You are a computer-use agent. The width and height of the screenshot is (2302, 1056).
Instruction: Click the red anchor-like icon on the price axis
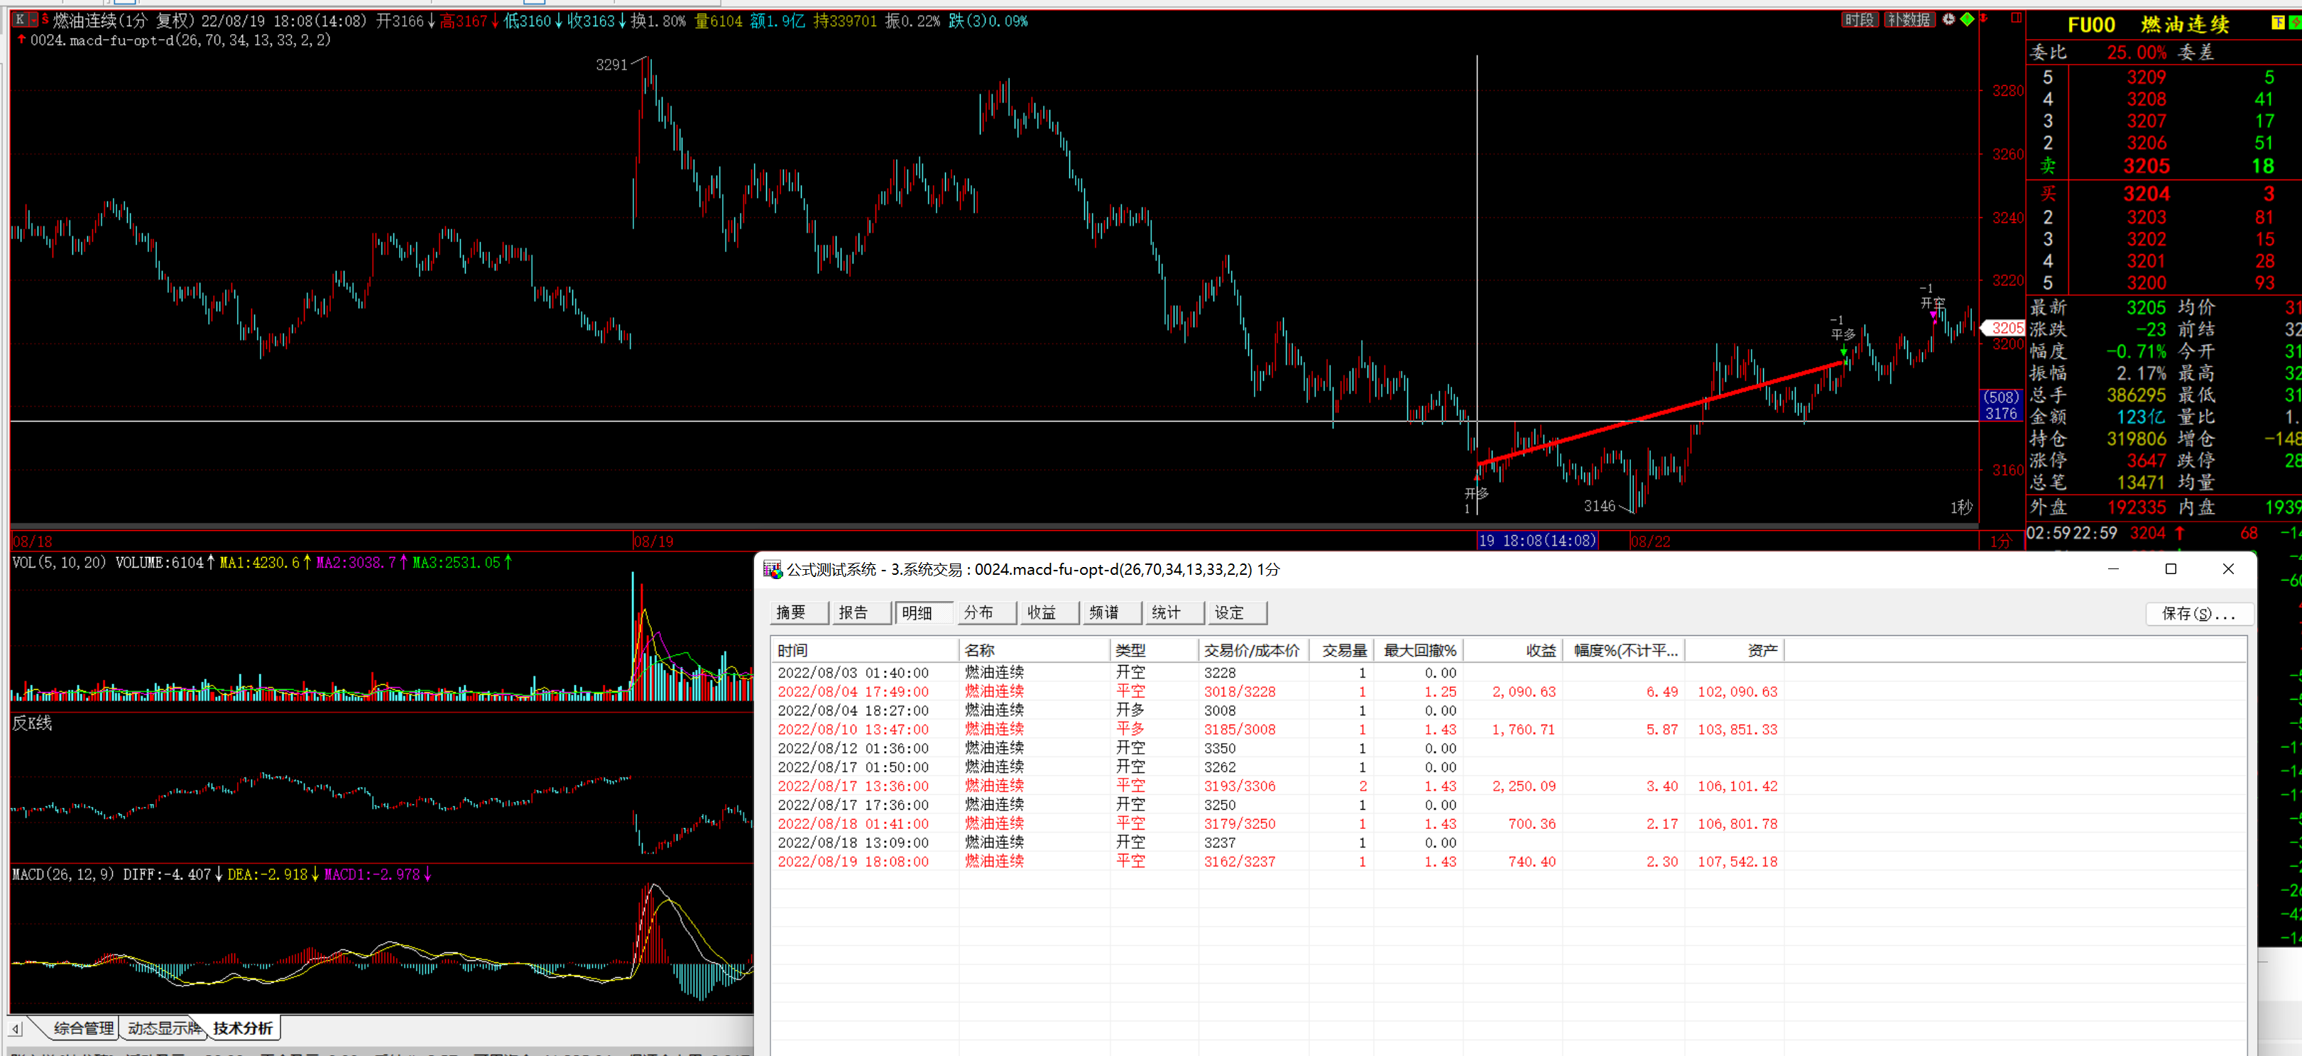pyautogui.click(x=1984, y=18)
